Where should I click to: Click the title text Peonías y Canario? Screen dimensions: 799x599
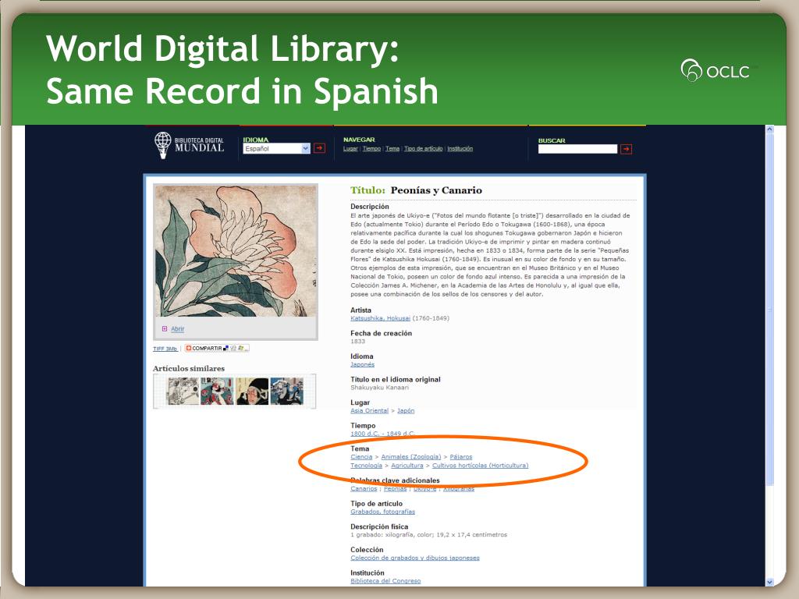436,190
